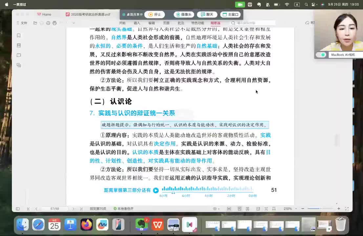Click the Wi-Fi icon in menu bar
Image resolution: width=363 pixels, height=236 pixels.
[287, 4]
